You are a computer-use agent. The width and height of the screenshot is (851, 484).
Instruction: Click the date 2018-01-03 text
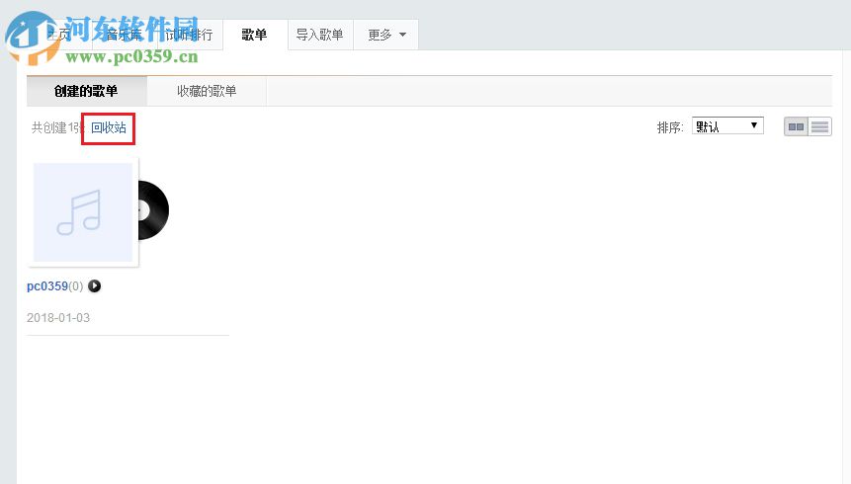[58, 317]
